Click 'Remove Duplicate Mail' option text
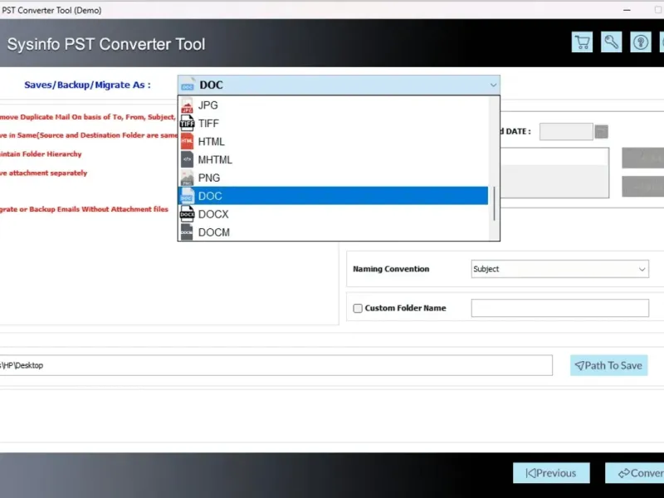The width and height of the screenshot is (664, 498). coord(88,117)
